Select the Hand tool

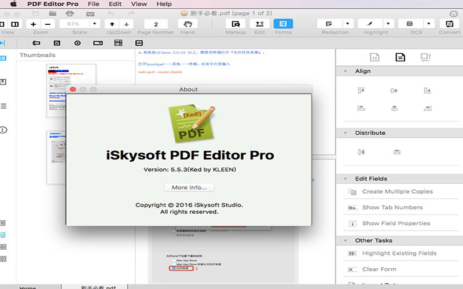point(188,24)
